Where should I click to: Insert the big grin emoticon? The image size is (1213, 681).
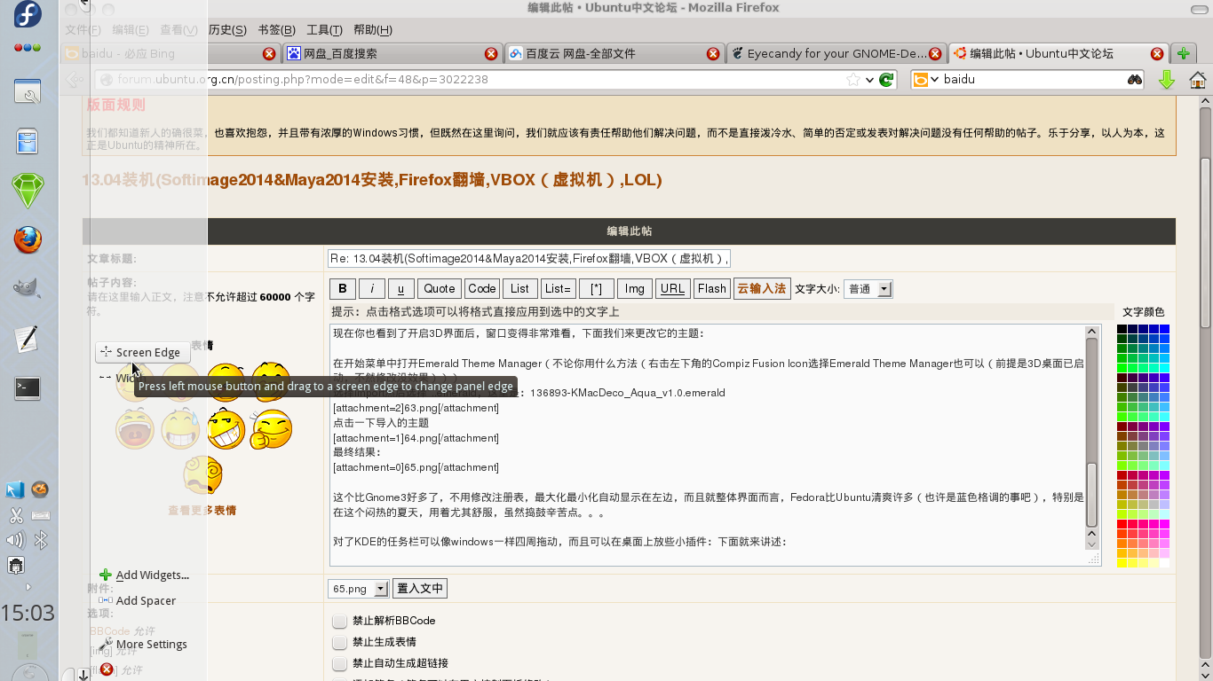click(226, 429)
